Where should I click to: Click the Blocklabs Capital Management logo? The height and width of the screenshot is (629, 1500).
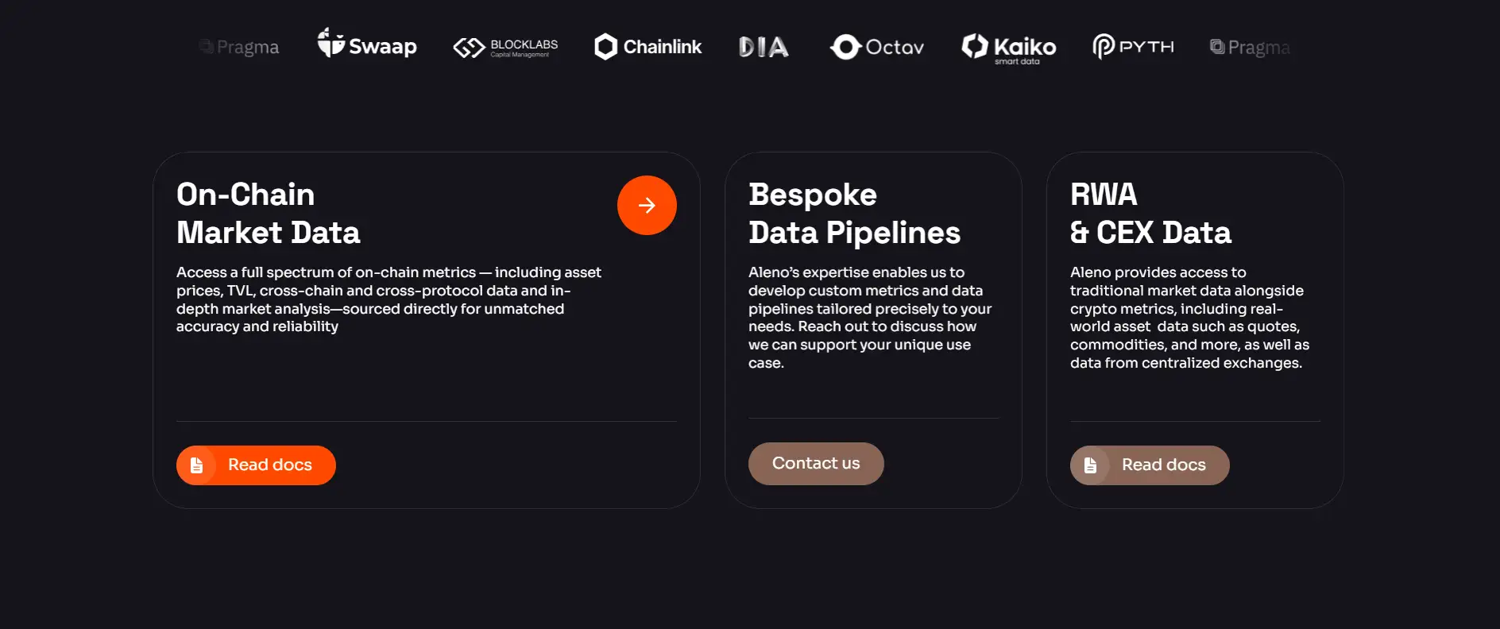click(x=505, y=48)
